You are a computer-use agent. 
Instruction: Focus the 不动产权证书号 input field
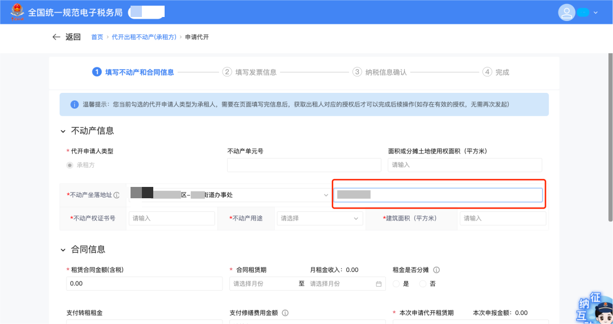click(x=171, y=219)
